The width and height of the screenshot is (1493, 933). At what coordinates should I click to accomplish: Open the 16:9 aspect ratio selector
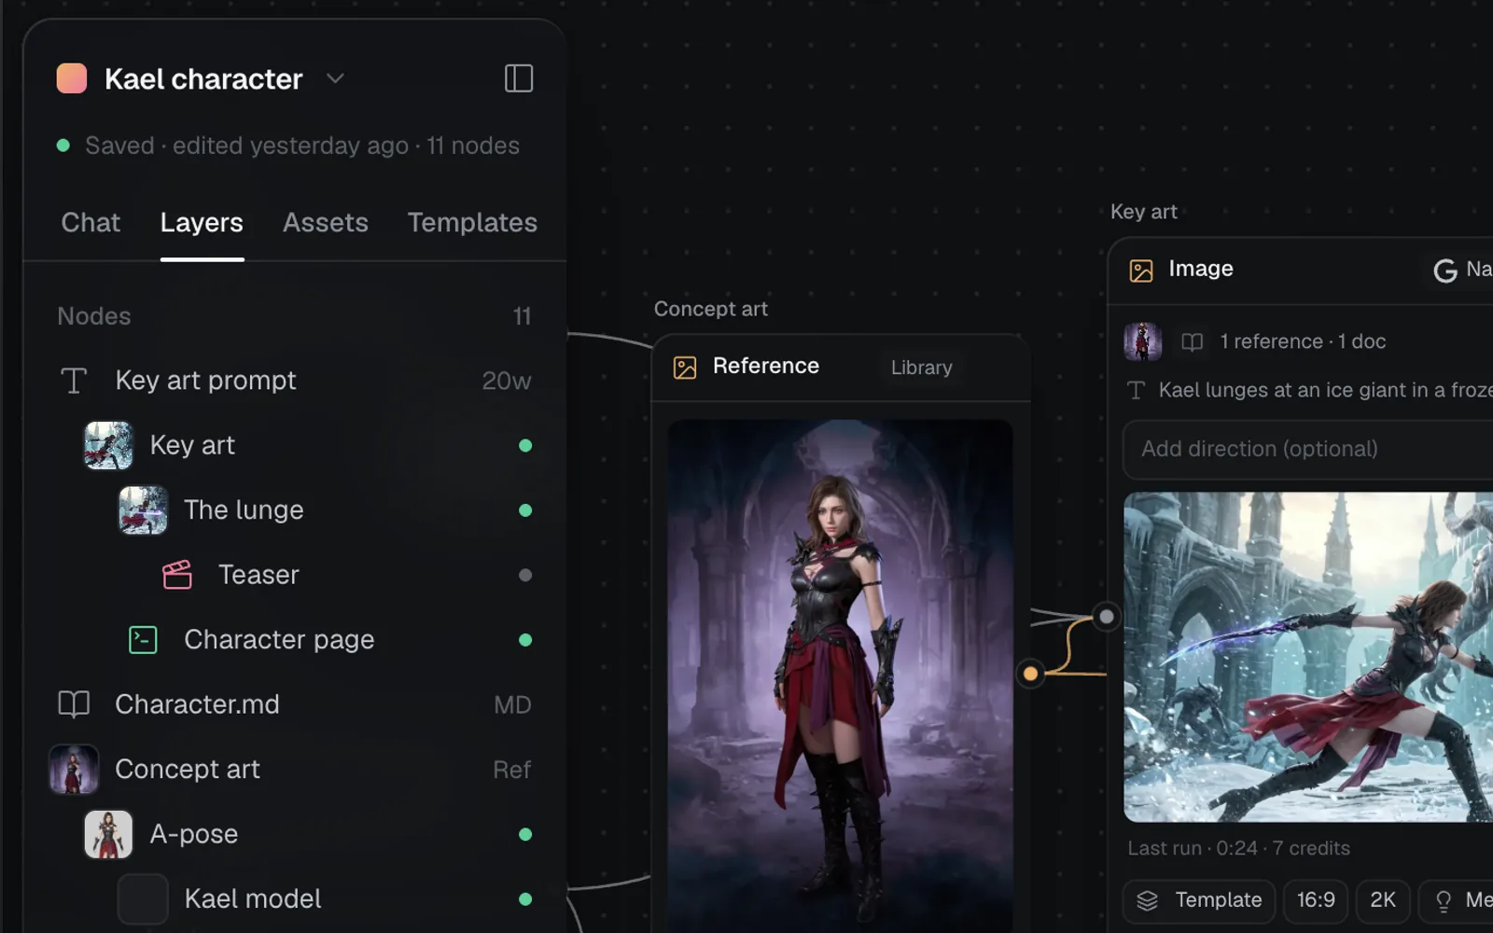(1316, 900)
